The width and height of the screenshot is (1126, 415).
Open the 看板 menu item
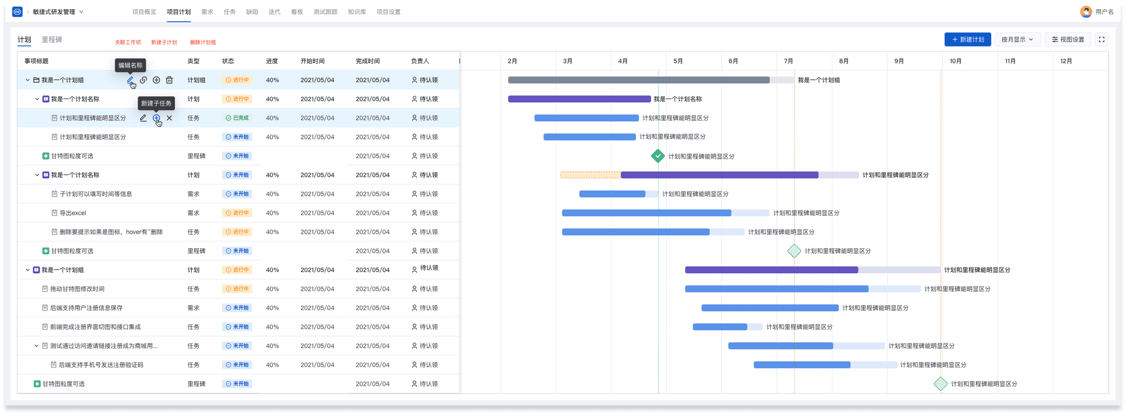coord(297,12)
